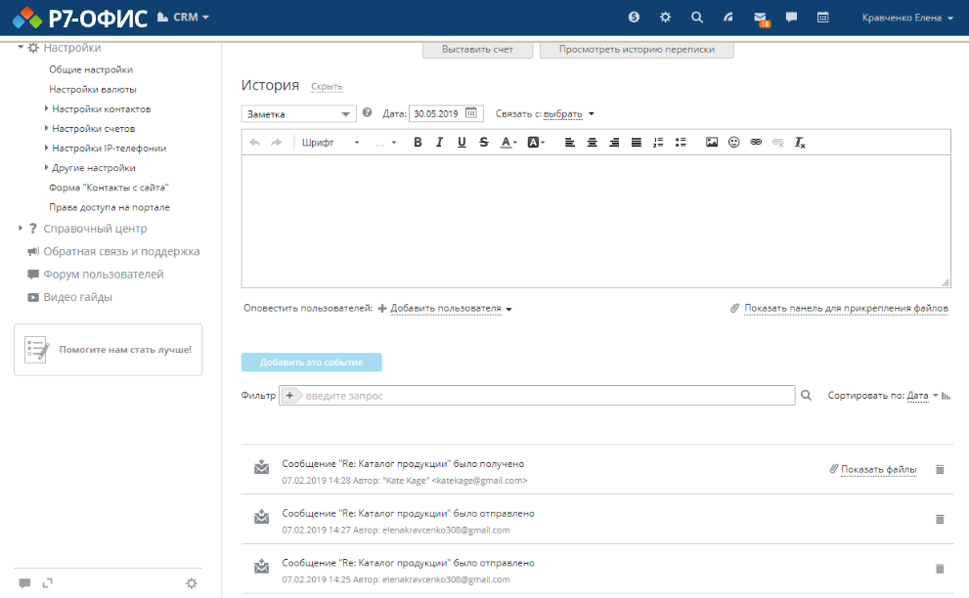Toggle bold formatting in the note editor

click(418, 142)
